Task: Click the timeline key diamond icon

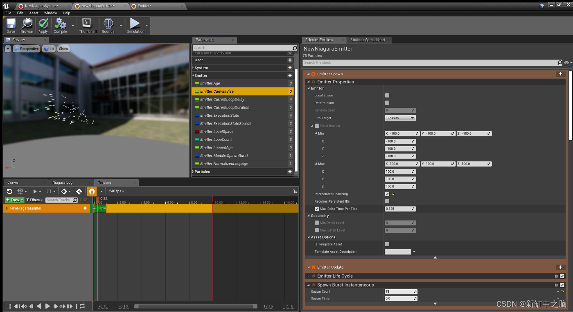Action: 64,191
